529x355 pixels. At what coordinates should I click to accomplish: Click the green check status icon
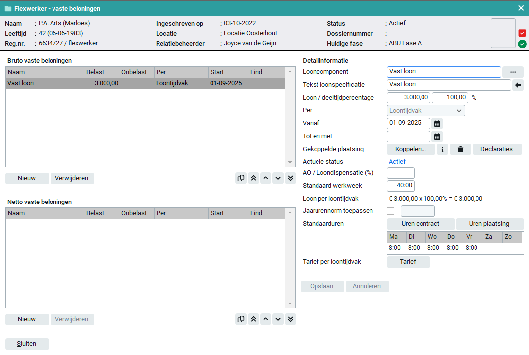click(522, 44)
